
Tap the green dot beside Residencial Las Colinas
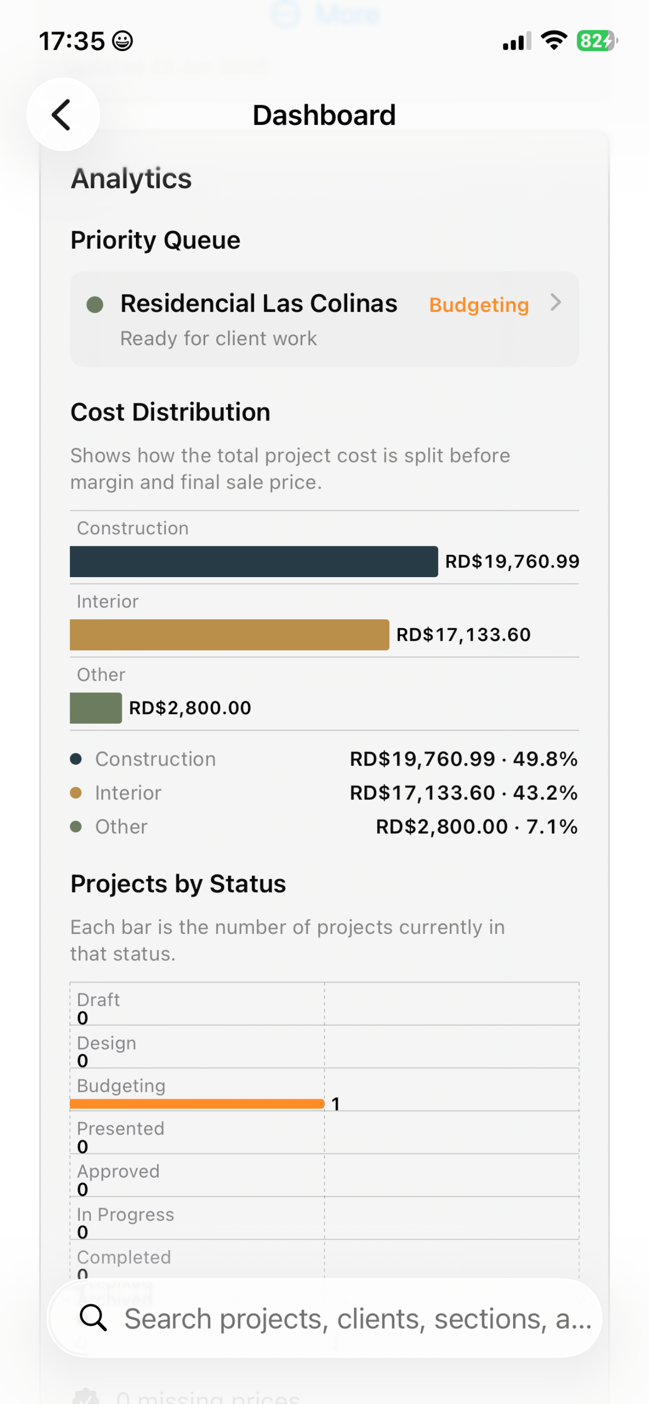point(95,305)
